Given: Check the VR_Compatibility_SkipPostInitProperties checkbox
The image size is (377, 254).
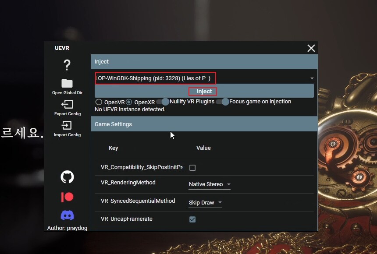Looking at the screenshot, I should point(192,168).
